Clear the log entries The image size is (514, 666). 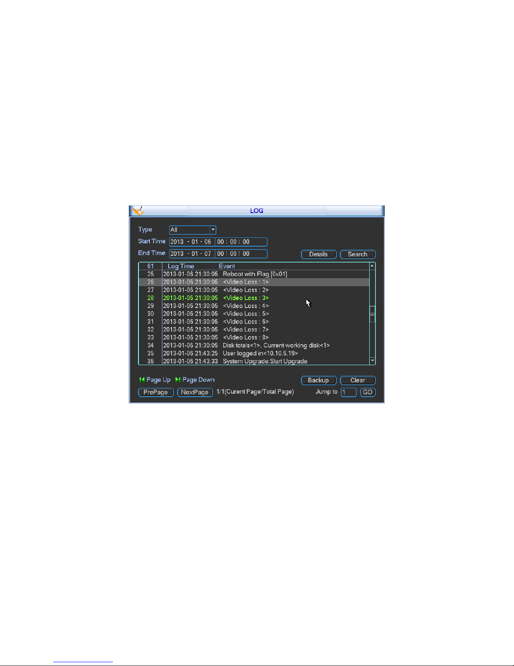(357, 380)
